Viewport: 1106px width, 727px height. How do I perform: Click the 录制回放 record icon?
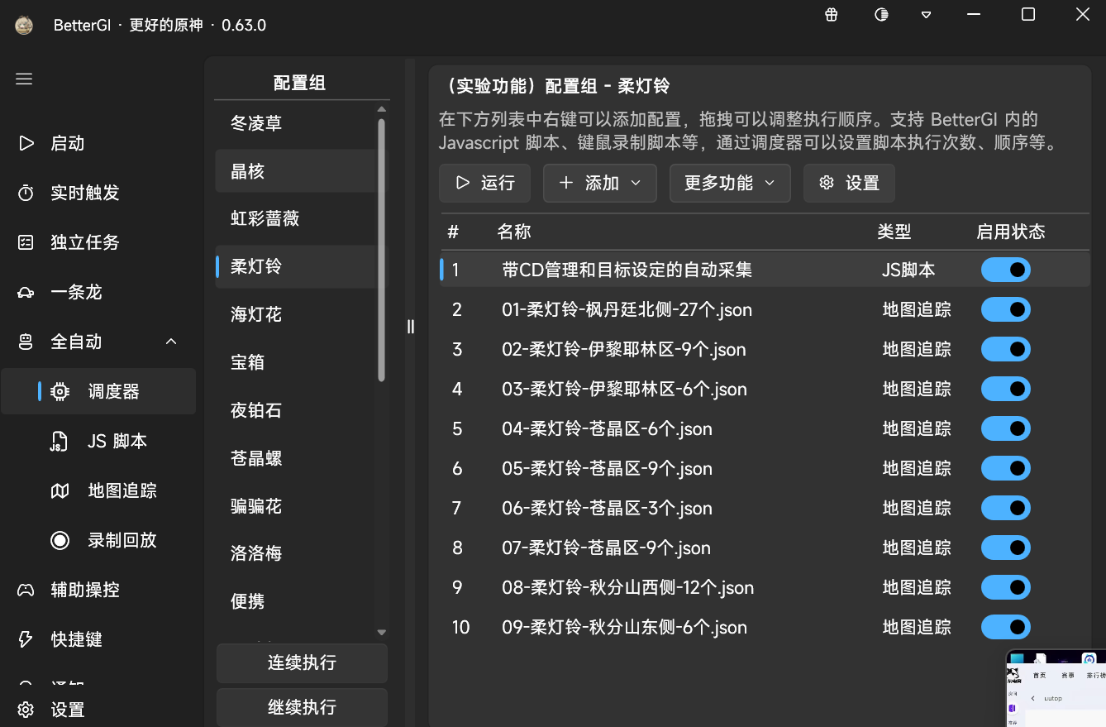pyautogui.click(x=60, y=540)
